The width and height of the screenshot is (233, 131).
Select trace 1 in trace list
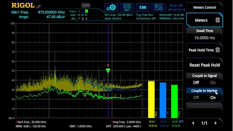[79, 11]
